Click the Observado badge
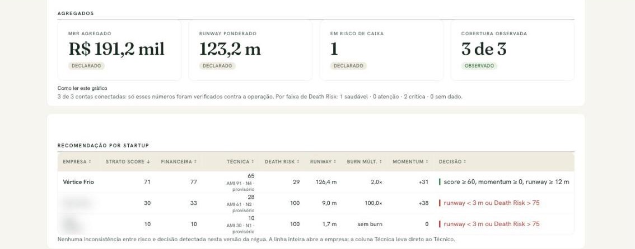This screenshot has width=635, height=249. pos(479,66)
